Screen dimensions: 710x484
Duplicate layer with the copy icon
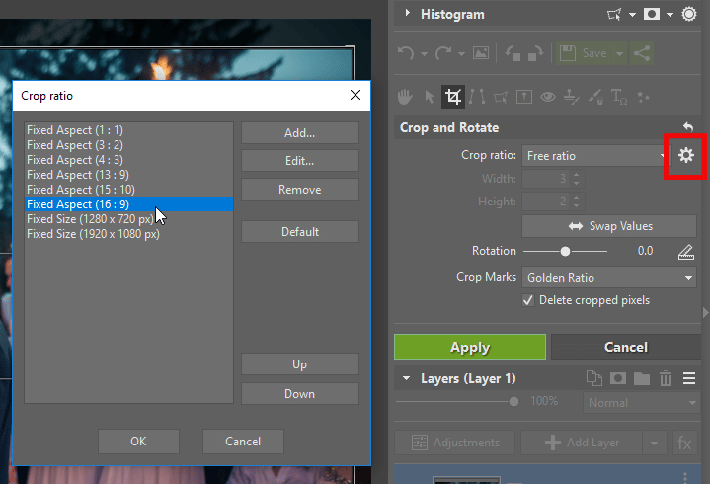[594, 378]
